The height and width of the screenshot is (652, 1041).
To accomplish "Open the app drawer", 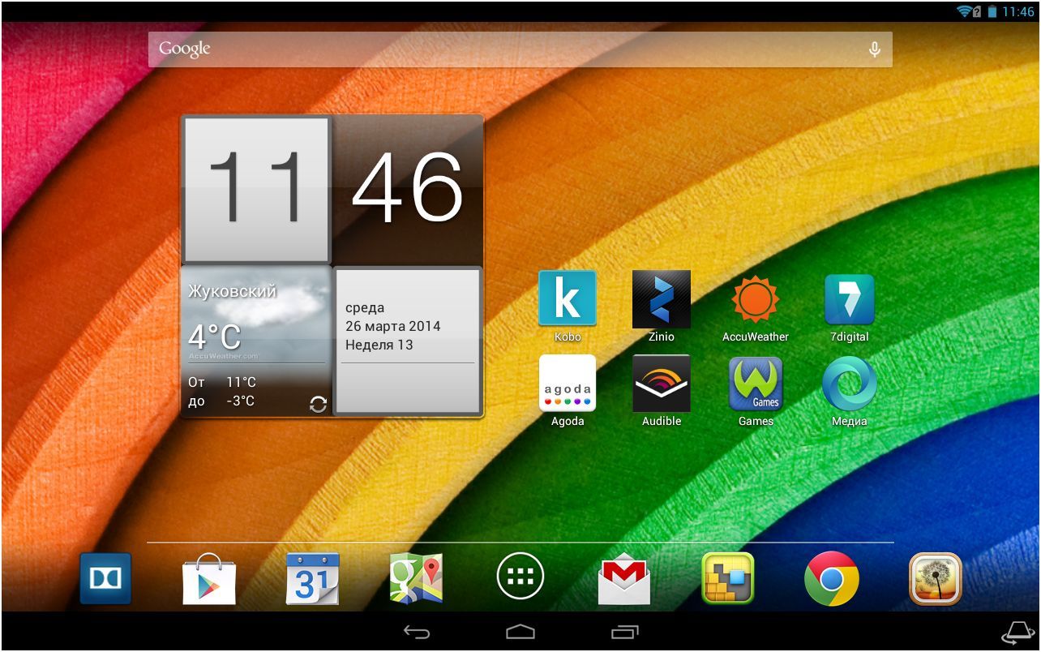I will coord(518,576).
